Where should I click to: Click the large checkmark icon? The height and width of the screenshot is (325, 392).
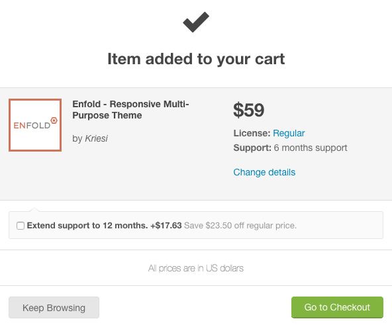click(196, 22)
